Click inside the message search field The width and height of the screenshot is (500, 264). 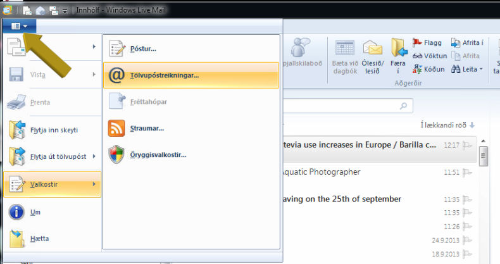pos(342,105)
